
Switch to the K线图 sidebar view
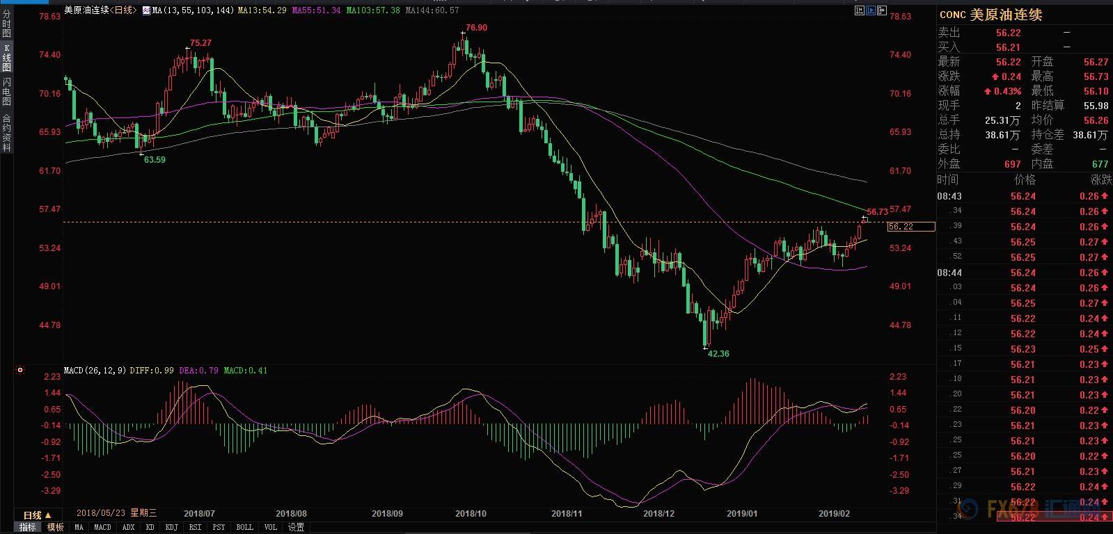(6, 58)
